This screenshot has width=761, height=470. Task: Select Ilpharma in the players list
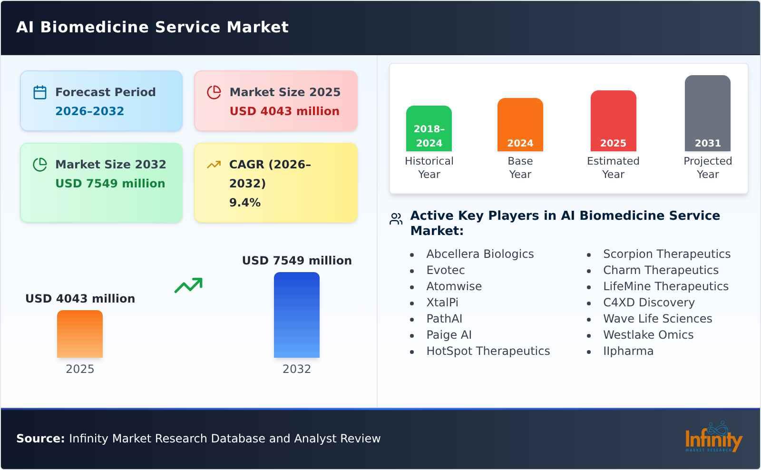tap(628, 351)
